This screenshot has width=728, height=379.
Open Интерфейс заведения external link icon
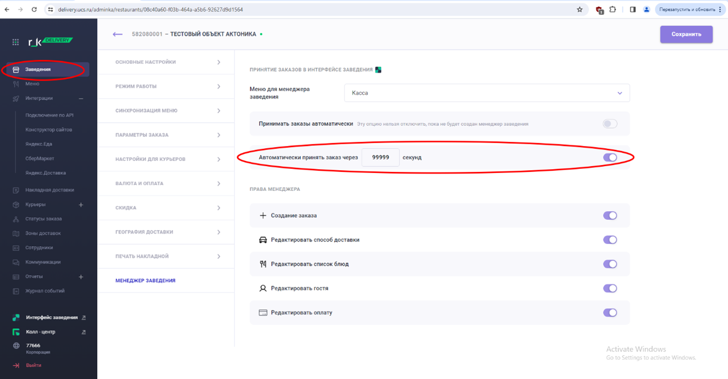[x=83, y=318]
